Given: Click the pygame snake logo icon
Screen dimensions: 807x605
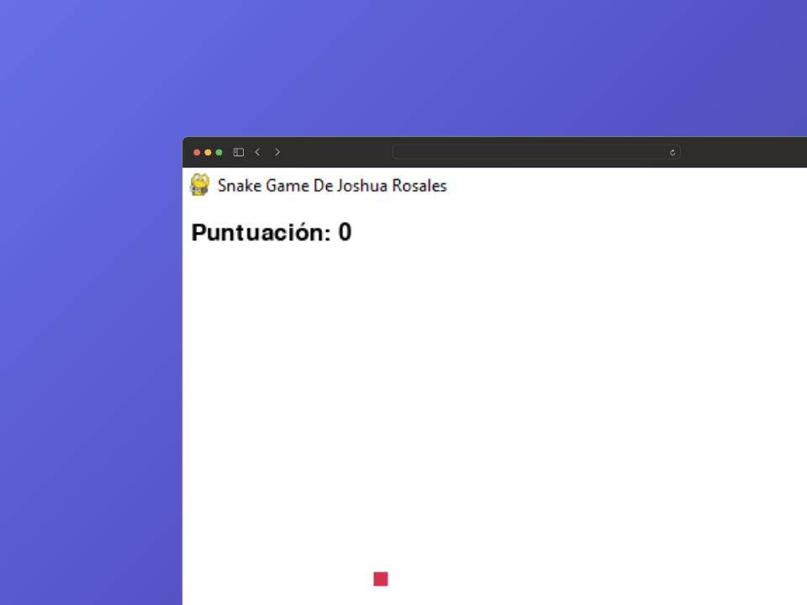Looking at the screenshot, I should tap(199, 185).
